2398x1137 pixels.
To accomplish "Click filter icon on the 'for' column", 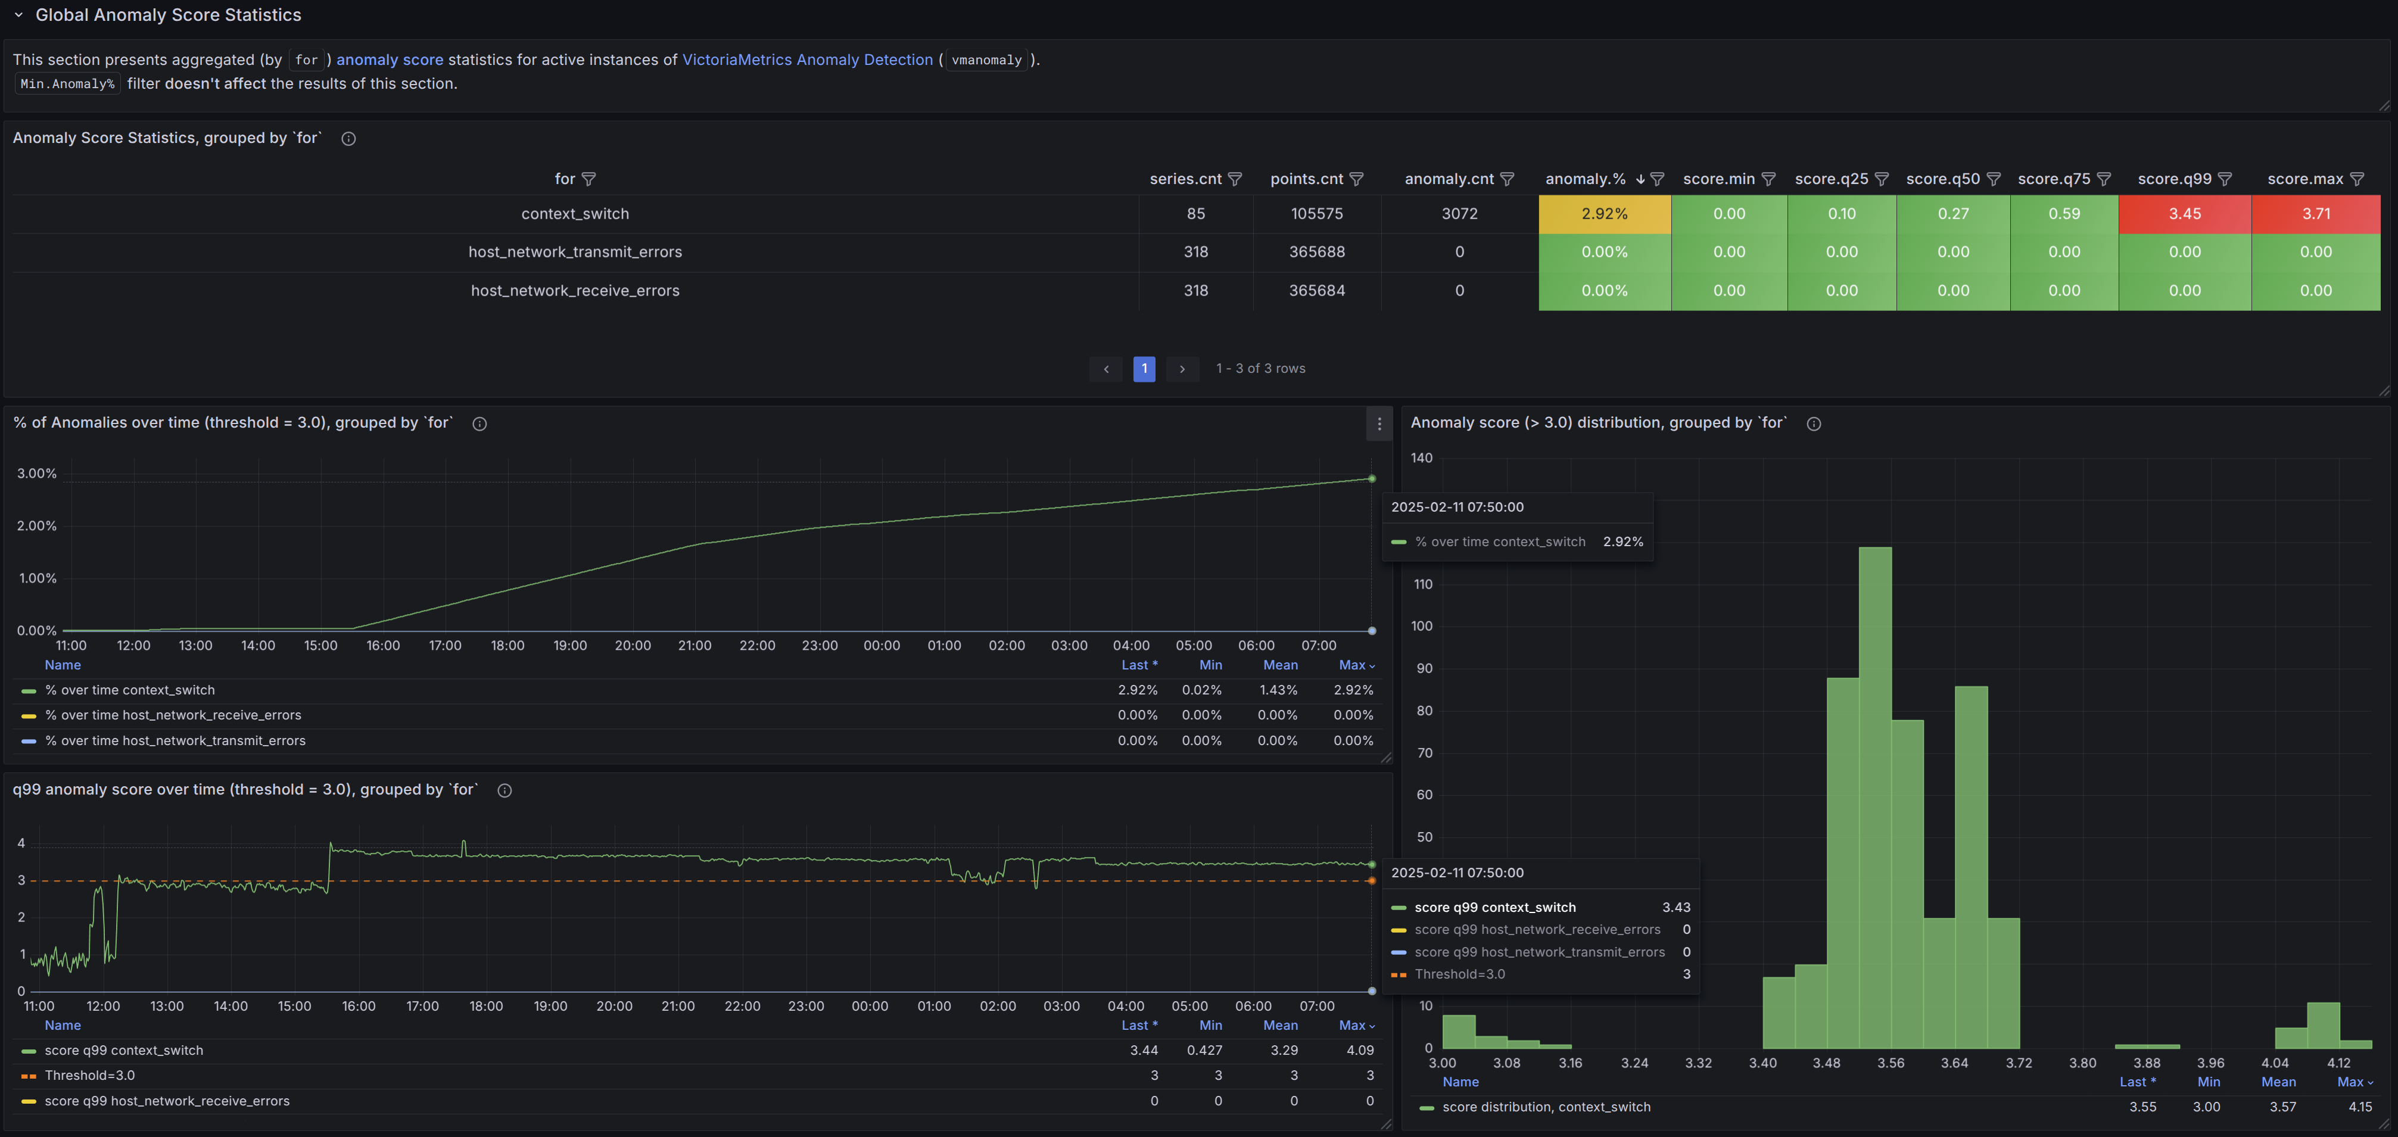I will pos(588,179).
